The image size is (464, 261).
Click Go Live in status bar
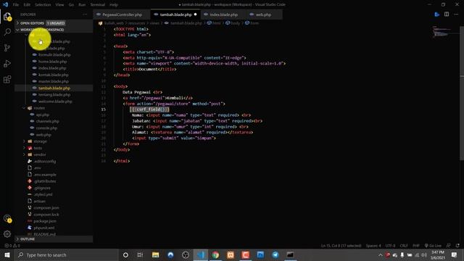tap(433, 246)
